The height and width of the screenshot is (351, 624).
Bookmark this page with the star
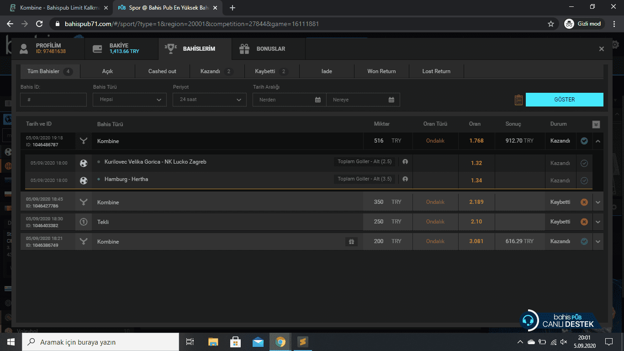551,24
